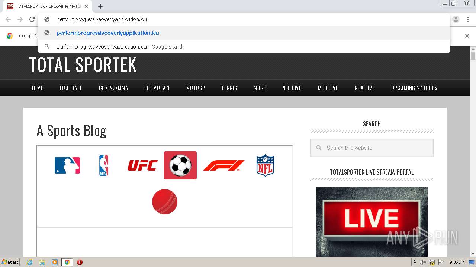476x267 pixels.
Task: Click the TOTAL SPORTEK site title
Action: (x=83, y=65)
